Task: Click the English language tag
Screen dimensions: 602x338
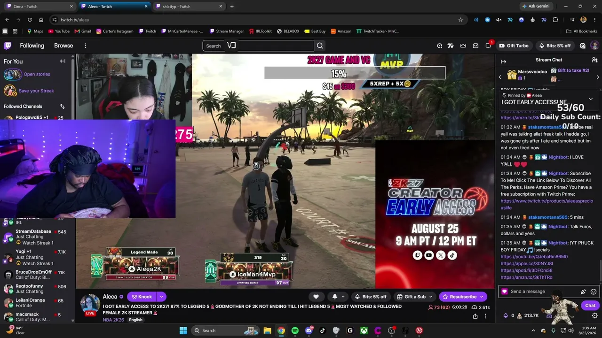Action: (x=135, y=320)
